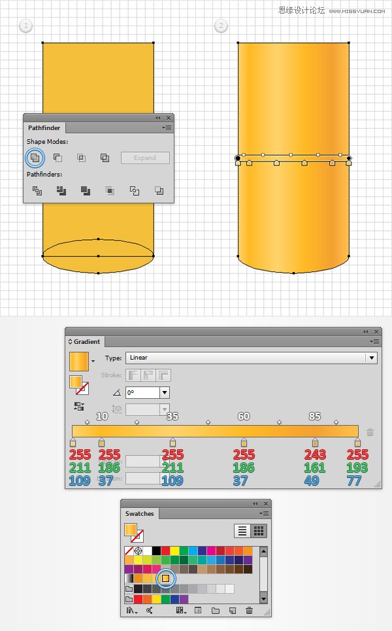
Task: Apply the Divide pathfinder
Action: 37,191
